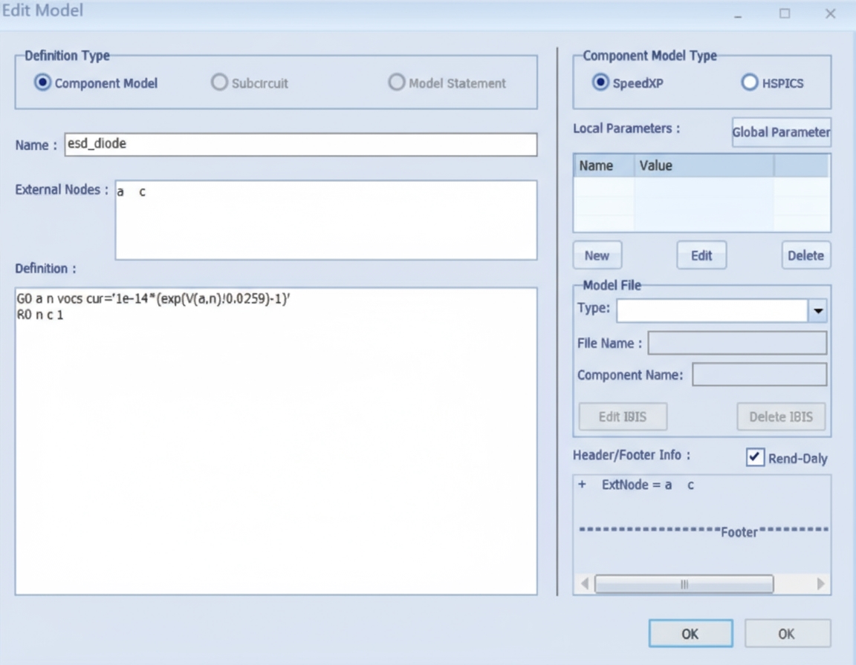The height and width of the screenshot is (665, 856).
Task: Click the Value column header
Action: pos(702,166)
